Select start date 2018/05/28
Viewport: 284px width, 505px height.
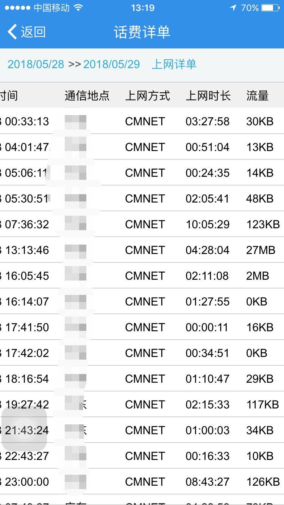[x=36, y=64]
